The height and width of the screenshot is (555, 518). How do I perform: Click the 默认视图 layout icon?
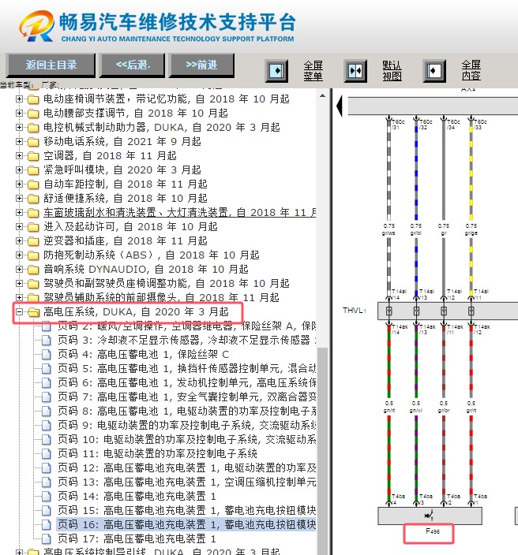[355, 71]
